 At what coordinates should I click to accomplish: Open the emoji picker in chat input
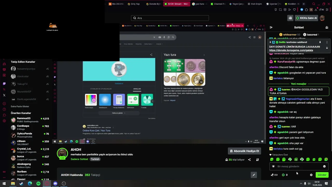(324, 166)
